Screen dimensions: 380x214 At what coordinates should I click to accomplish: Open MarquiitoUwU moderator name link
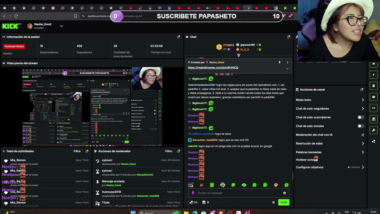(145, 175)
